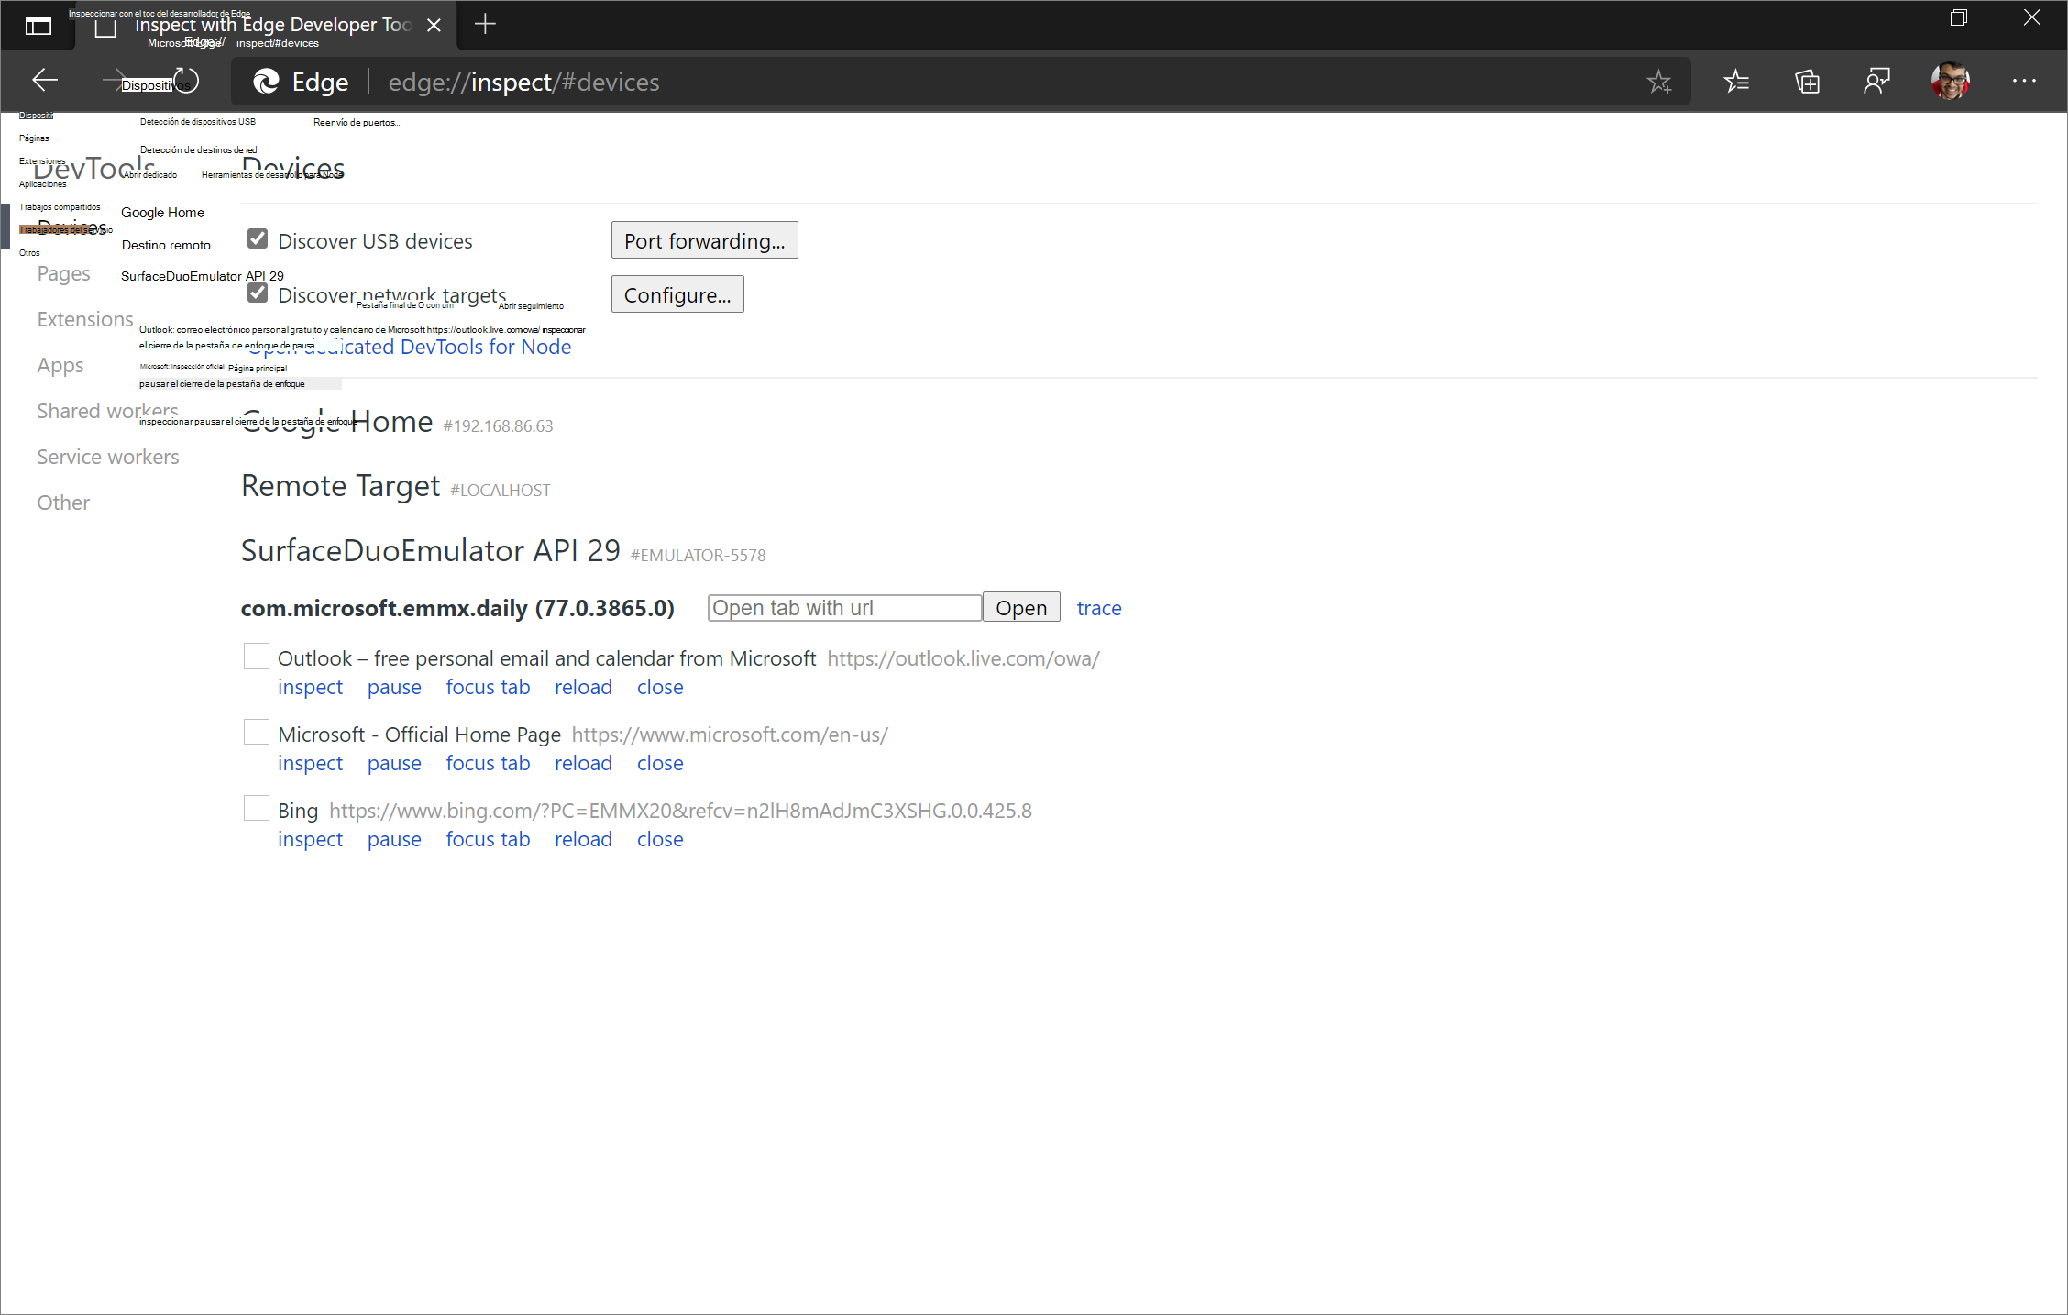Viewport: 2068px width, 1315px height.
Task: Uncheck Discover network targets
Action: 257,292
